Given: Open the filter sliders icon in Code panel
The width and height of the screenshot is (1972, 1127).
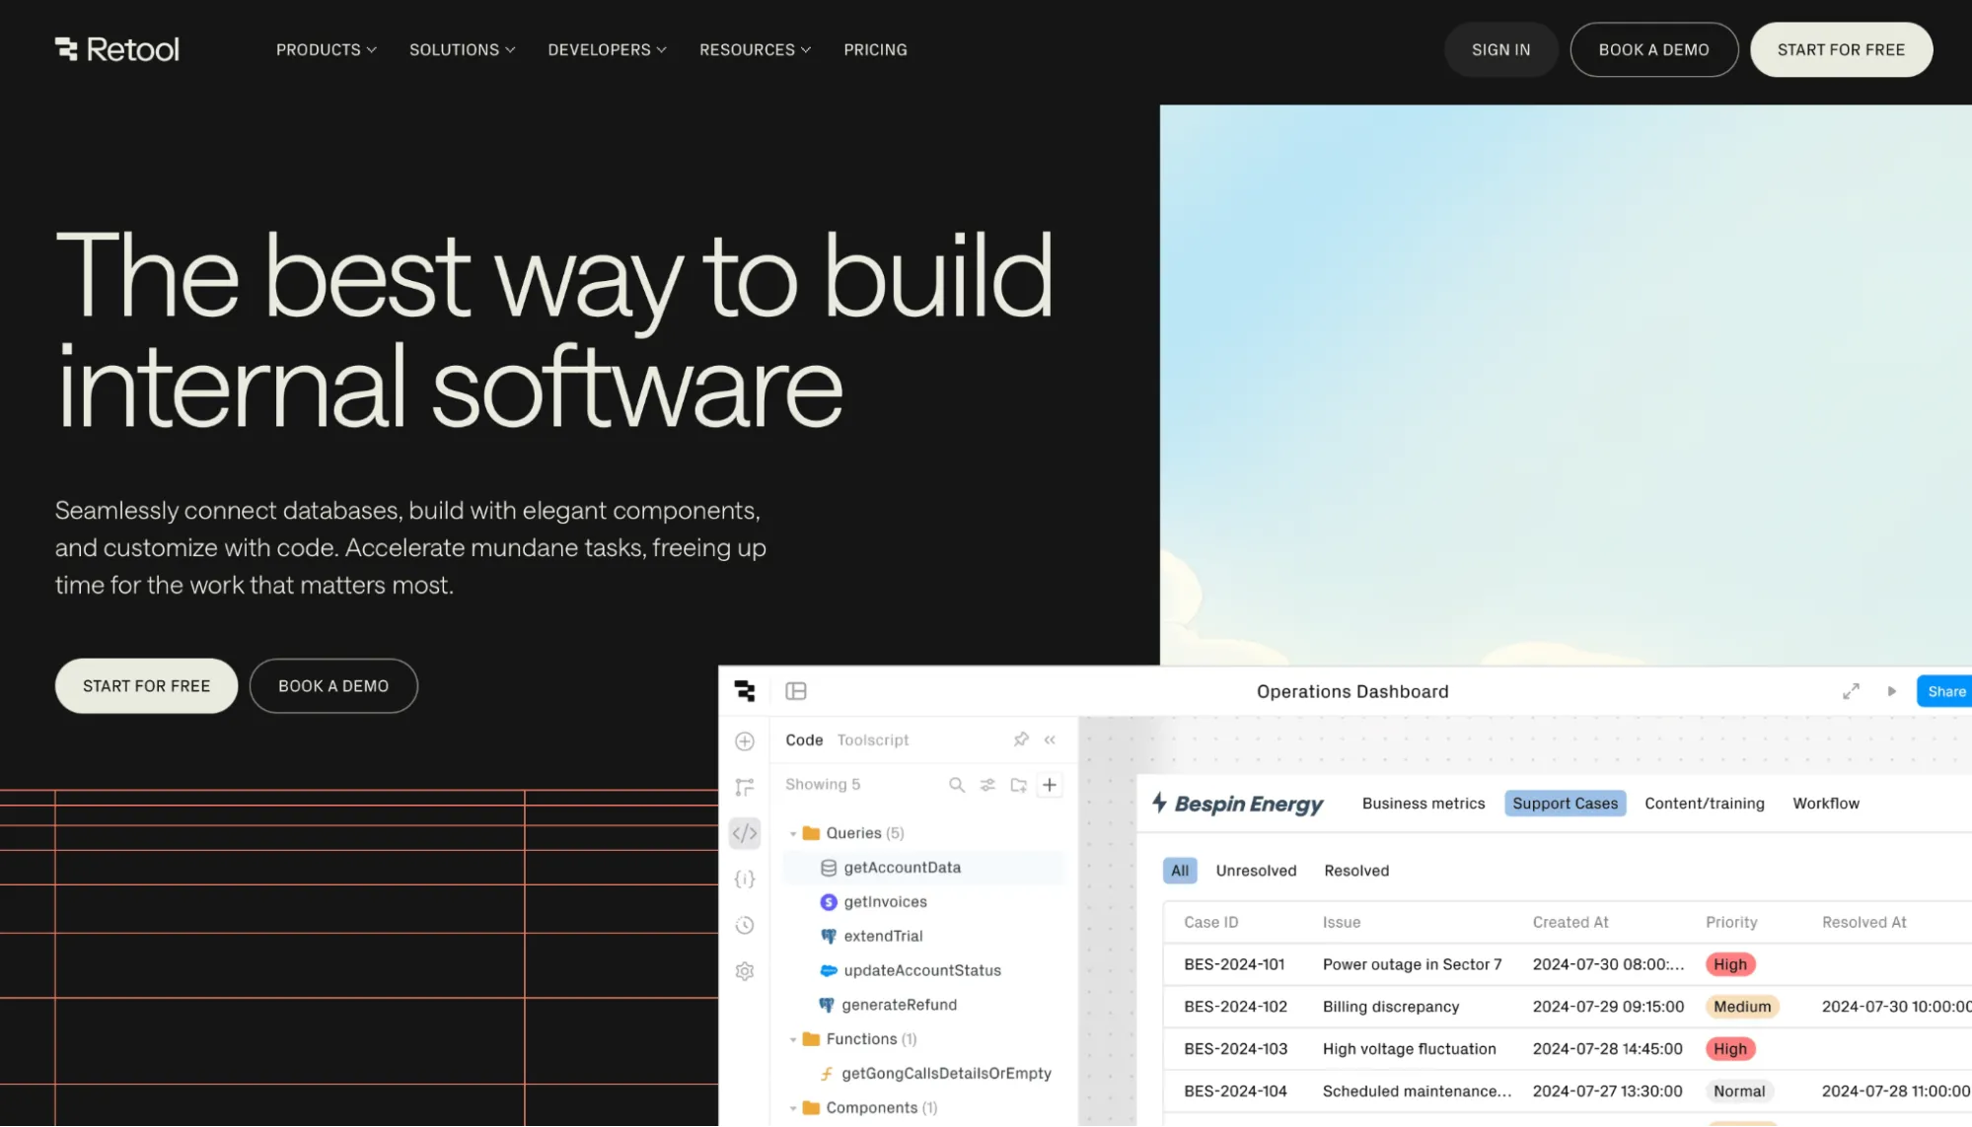Looking at the screenshot, I should point(987,785).
